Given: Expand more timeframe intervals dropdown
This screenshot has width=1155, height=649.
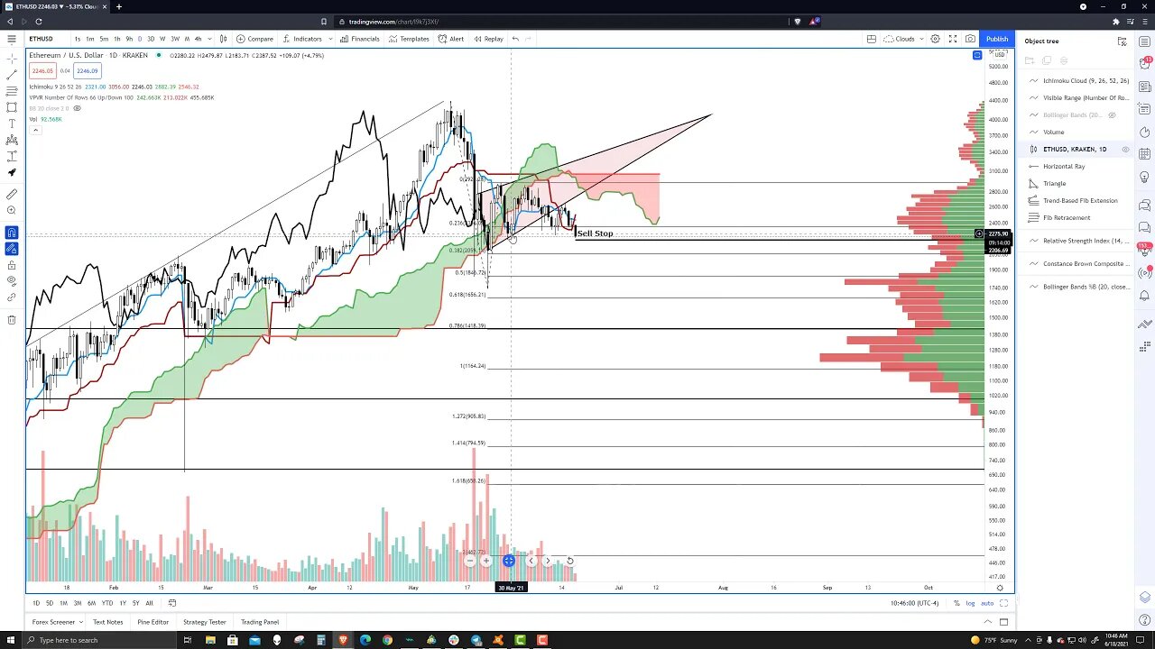Looking at the screenshot, I should click(209, 39).
